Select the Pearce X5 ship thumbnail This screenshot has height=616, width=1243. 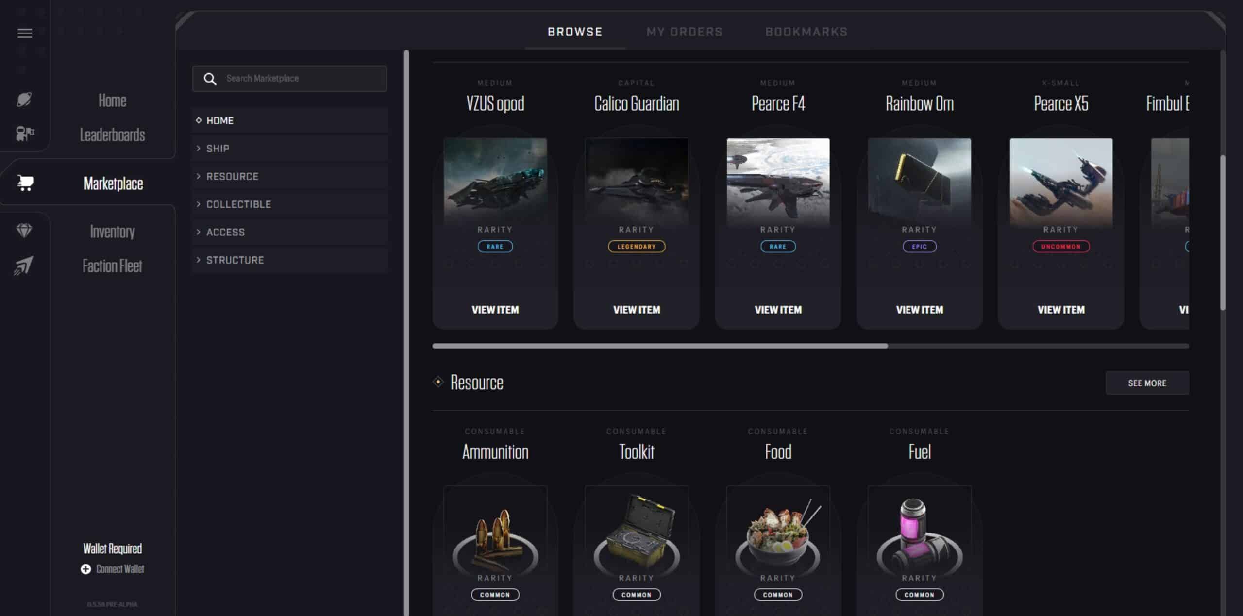(1061, 182)
